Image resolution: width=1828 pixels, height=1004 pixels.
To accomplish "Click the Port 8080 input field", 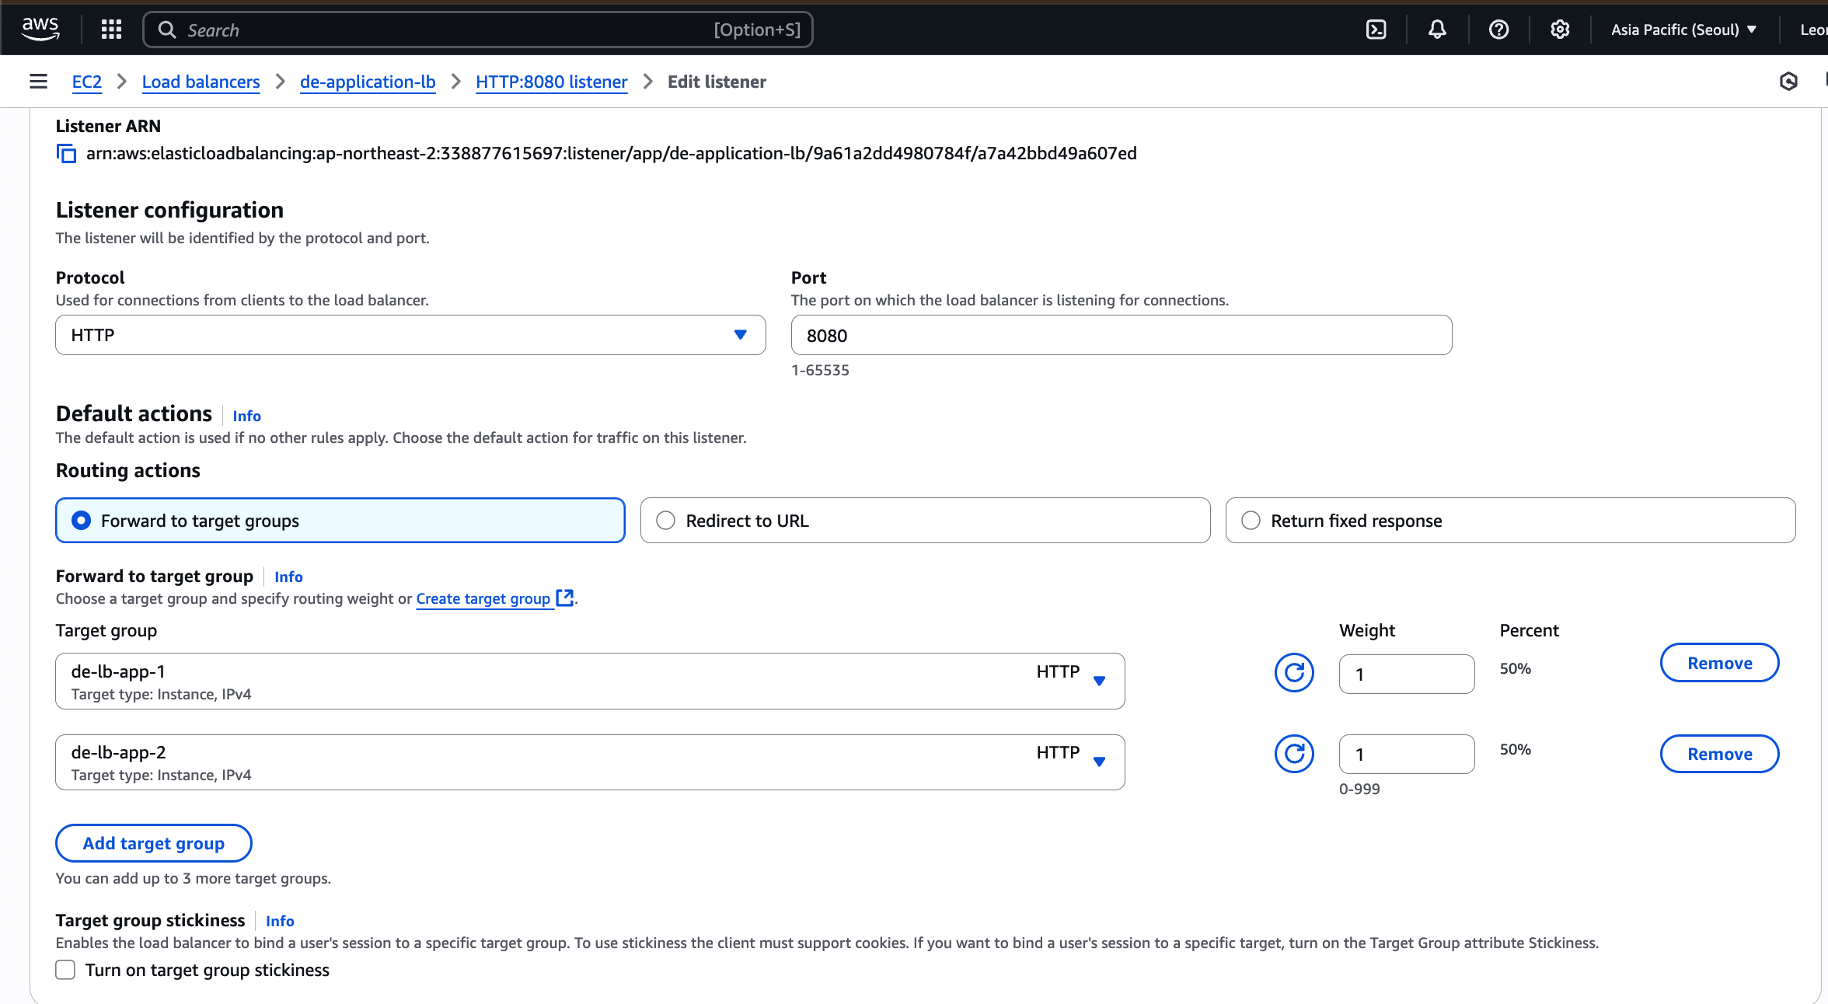I will (1121, 335).
